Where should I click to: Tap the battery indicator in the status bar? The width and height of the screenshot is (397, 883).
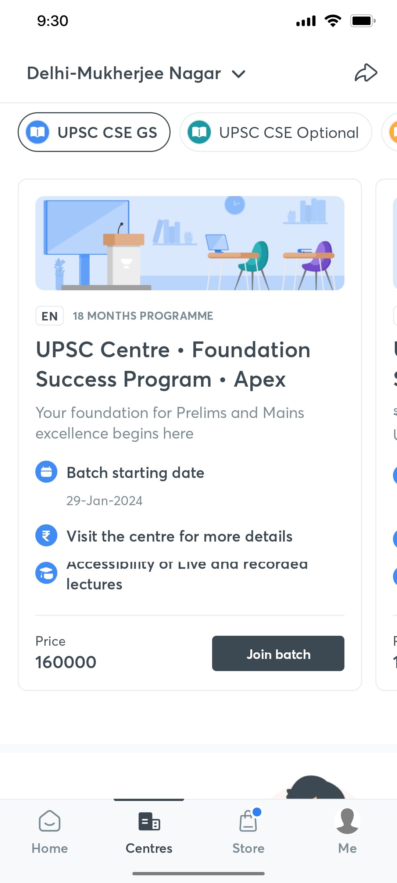(362, 21)
